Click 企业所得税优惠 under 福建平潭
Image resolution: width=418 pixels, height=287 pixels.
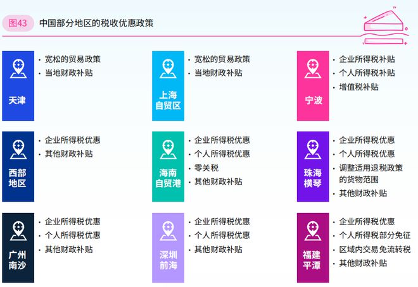coord(367,221)
